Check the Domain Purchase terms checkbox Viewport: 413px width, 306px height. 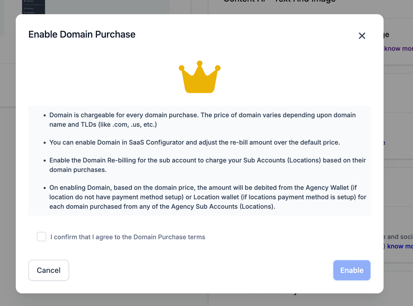pyautogui.click(x=42, y=237)
